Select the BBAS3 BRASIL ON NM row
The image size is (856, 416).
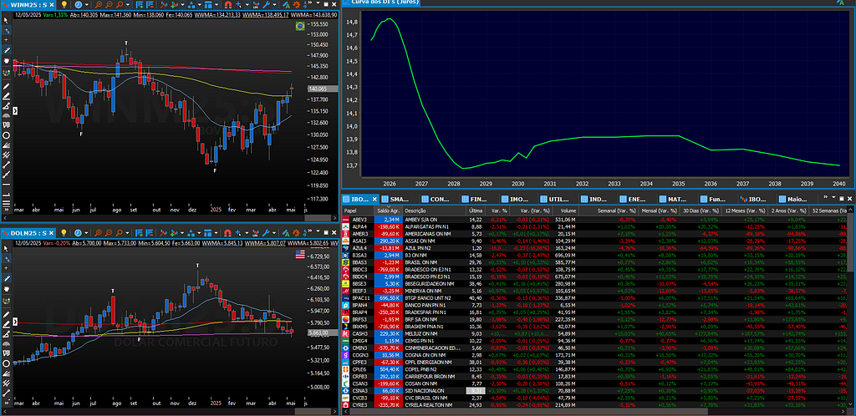click(x=595, y=262)
